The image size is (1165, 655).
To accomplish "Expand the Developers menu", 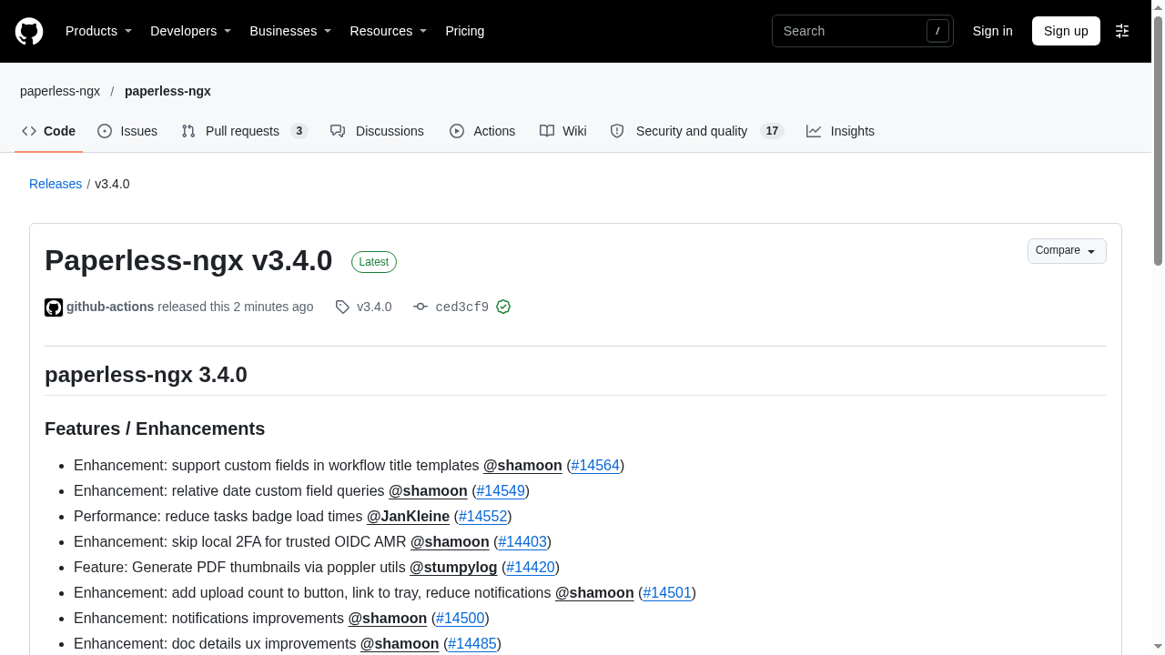I will [190, 31].
